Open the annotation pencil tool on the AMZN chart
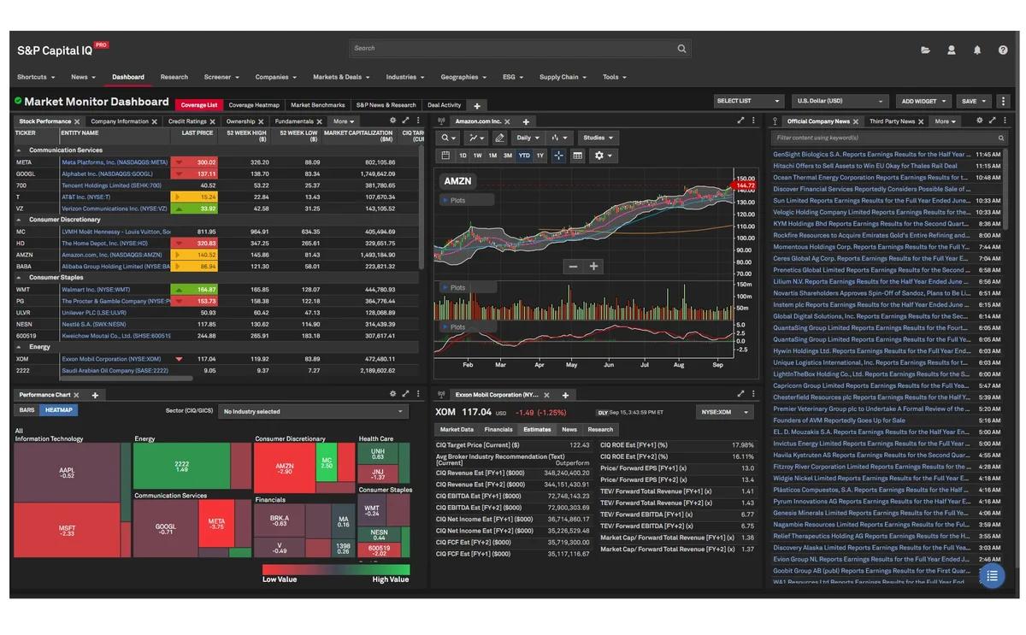This screenshot has width=1026, height=635. point(500,138)
